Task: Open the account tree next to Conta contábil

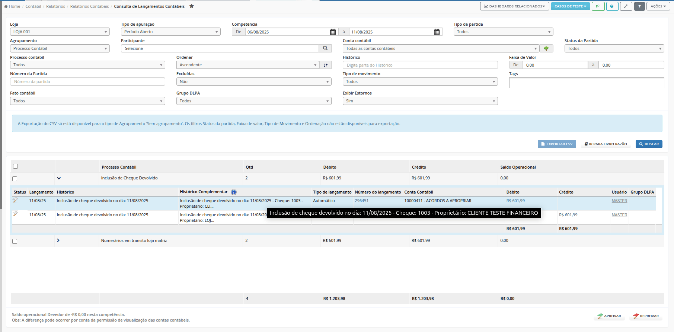Action: (546, 48)
